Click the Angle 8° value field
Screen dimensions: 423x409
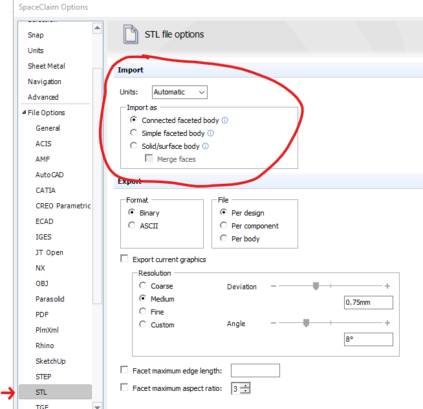[x=369, y=339]
